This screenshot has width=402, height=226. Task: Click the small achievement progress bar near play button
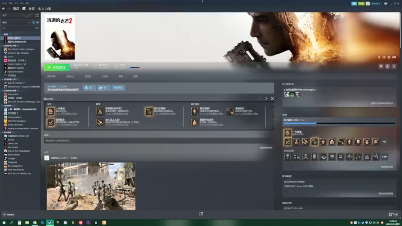click(x=133, y=68)
